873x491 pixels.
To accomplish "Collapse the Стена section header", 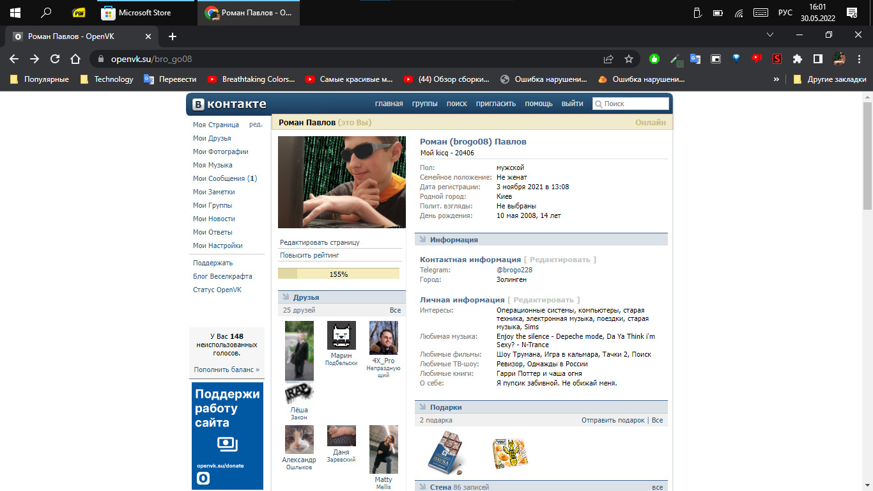I will 541,487.
